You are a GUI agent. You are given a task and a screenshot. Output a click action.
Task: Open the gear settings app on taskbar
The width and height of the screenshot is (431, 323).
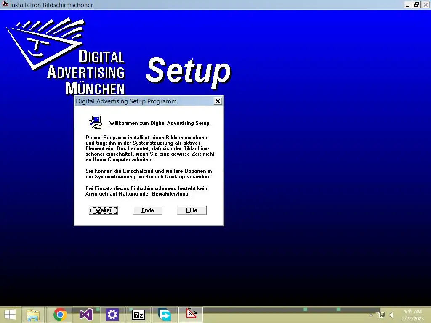pyautogui.click(x=112, y=315)
